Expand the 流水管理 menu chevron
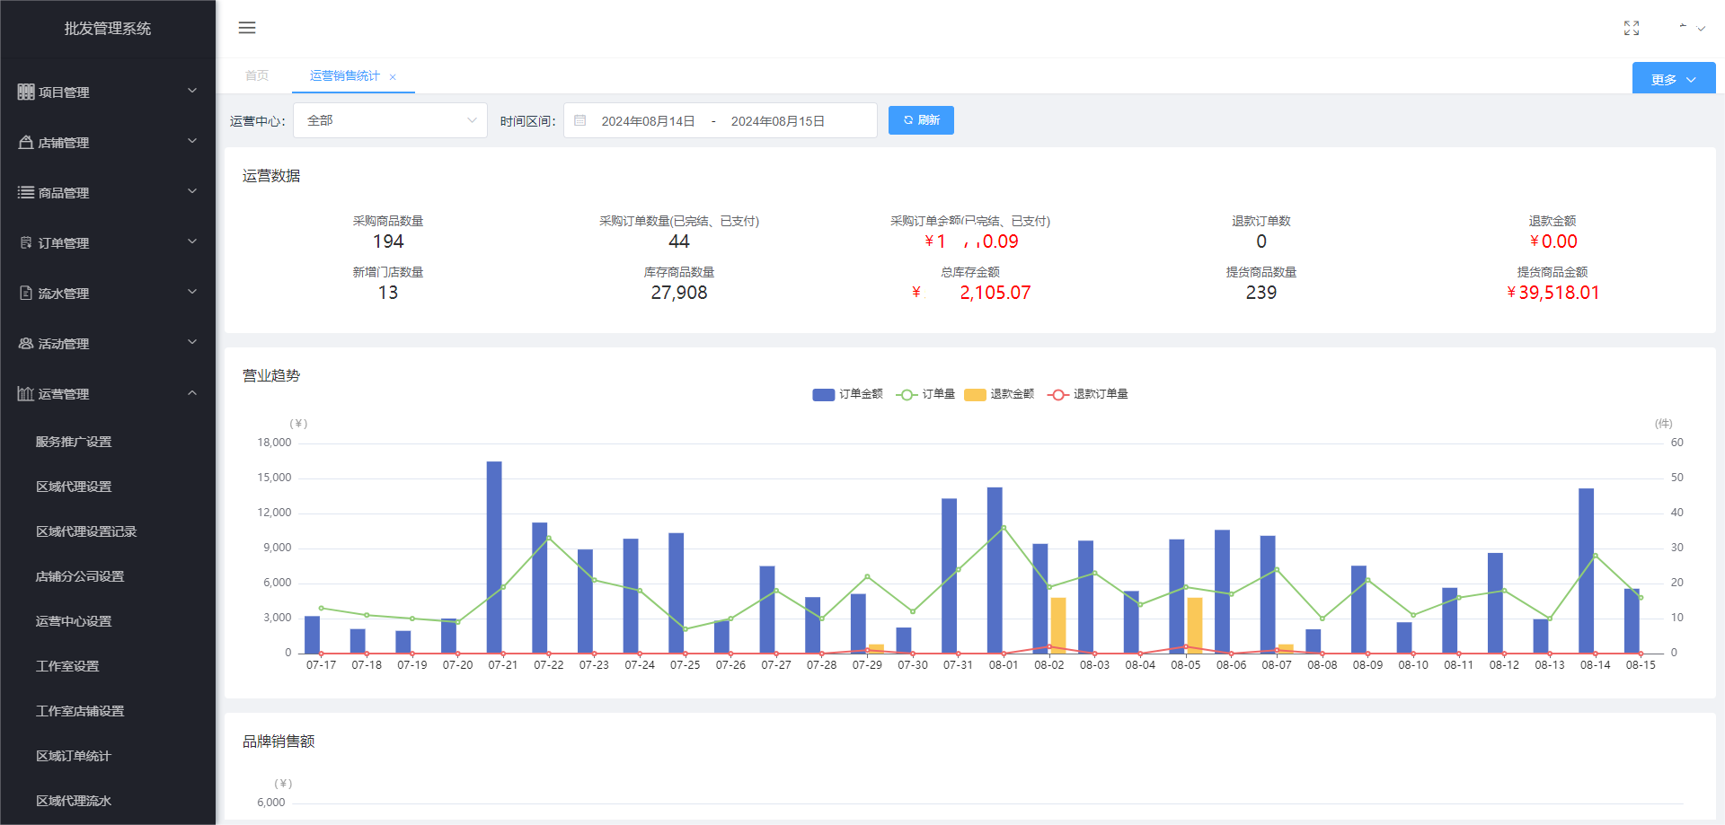The width and height of the screenshot is (1725, 825). (192, 292)
